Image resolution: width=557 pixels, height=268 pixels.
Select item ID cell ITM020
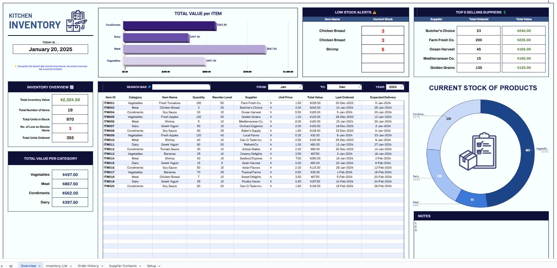coord(110,186)
